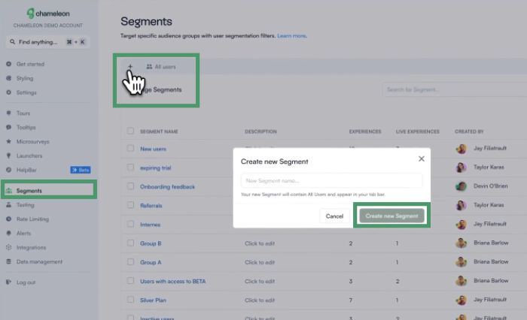The width and height of the screenshot is (527, 320).
Task: Switch to the All users tab
Action: click(x=160, y=67)
